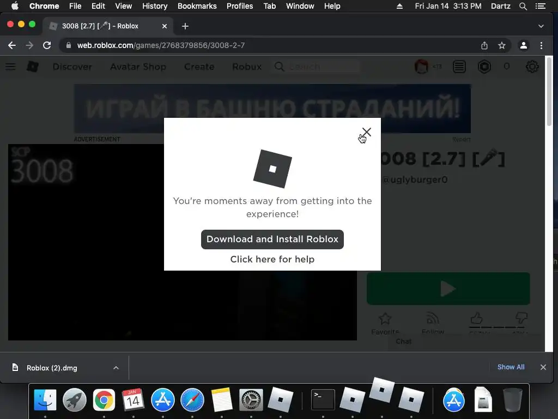
Task: Open Launchpad from the Dock
Action: coord(74,400)
